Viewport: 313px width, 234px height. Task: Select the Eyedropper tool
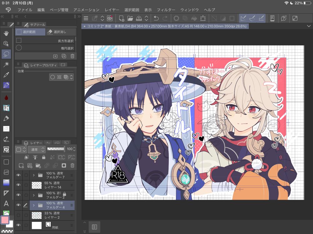coord(6,75)
